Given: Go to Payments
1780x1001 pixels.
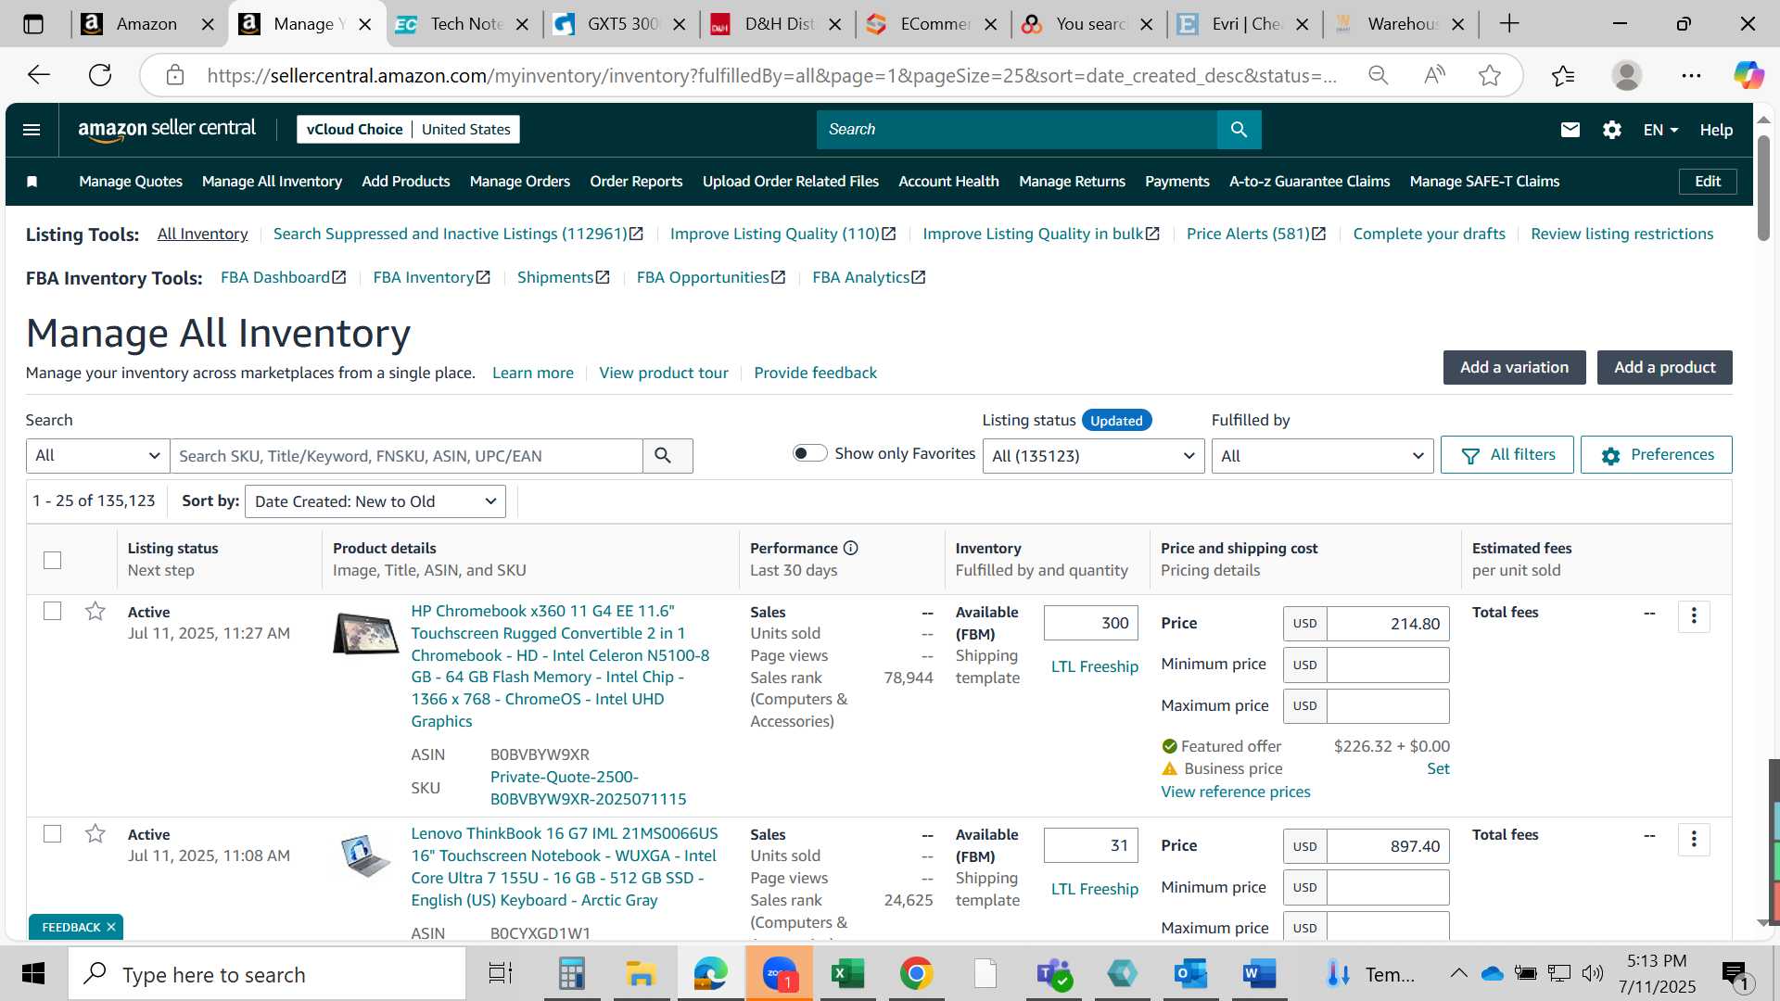Looking at the screenshot, I should (1176, 182).
